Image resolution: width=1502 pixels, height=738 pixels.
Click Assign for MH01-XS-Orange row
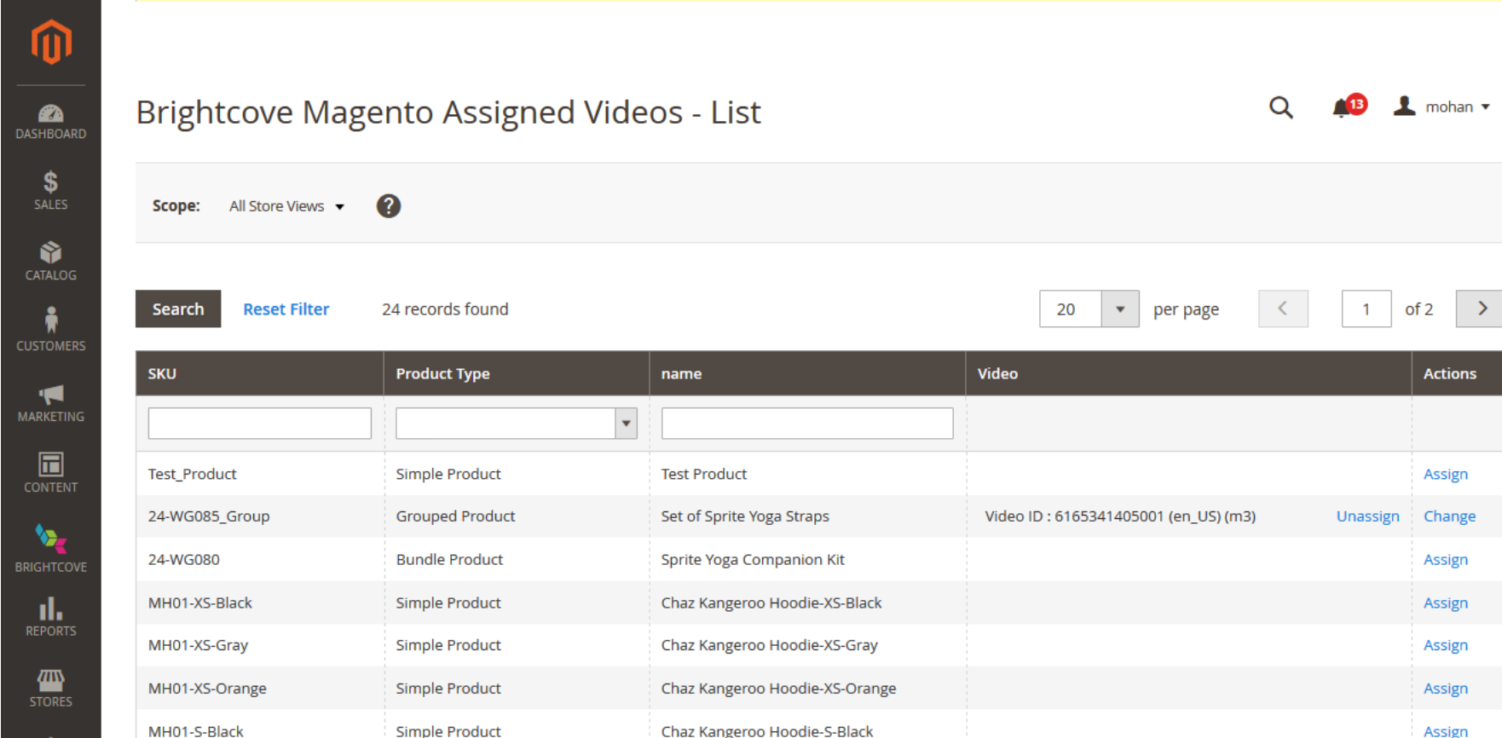point(1446,689)
